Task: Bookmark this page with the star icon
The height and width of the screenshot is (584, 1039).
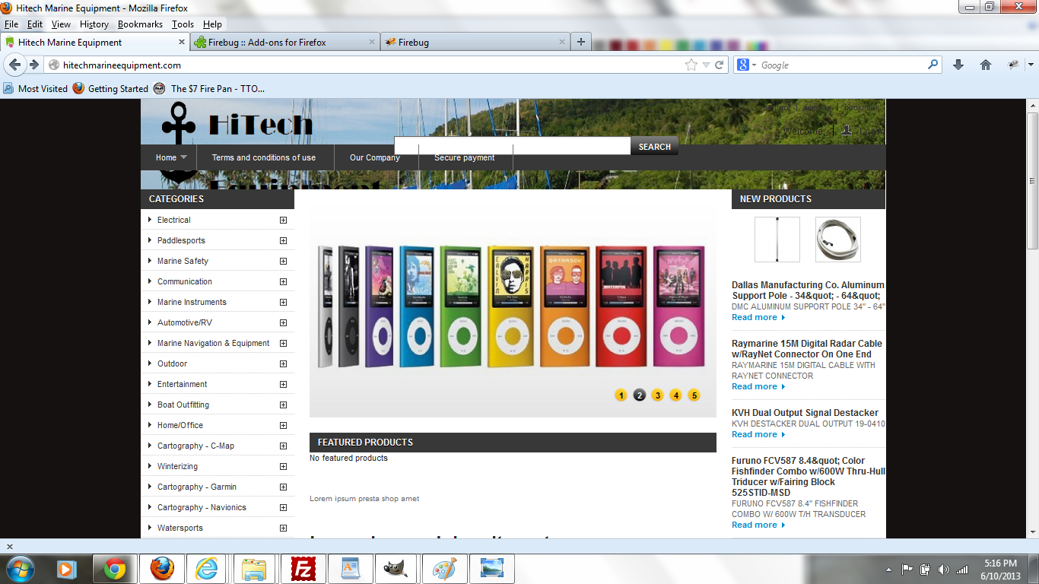Action: (691, 65)
